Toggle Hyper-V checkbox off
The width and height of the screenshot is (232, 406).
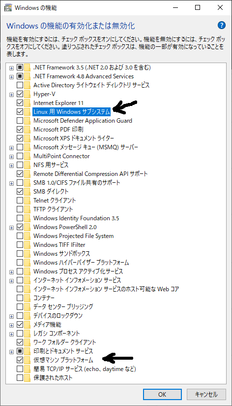pos(20,94)
